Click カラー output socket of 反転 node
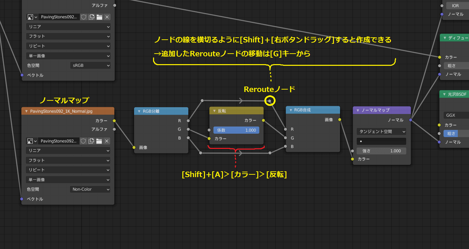 coord(263,120)
